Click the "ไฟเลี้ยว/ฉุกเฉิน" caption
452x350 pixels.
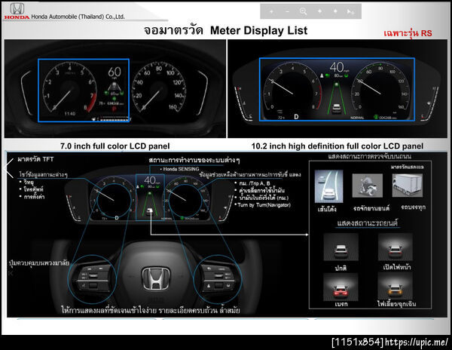pos(397,303)
